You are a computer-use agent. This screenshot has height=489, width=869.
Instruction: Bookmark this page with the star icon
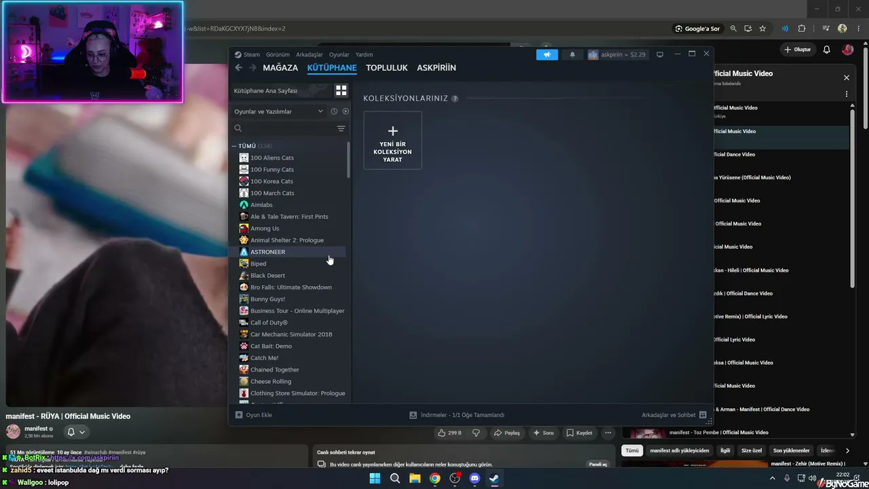(x=762, y=29)
